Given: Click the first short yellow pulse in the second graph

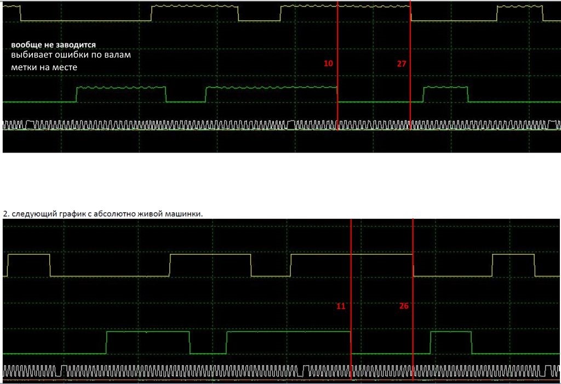Looking at the screenshot, I should click(28, 265).
